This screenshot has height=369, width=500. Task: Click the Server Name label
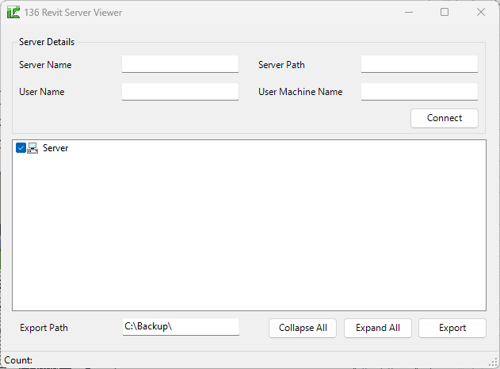(45, 65)
